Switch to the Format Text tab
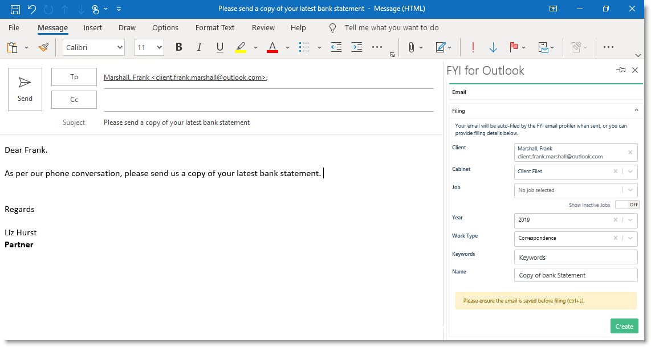651x347 pixels. pyautogui.click(x=215, y=27)
